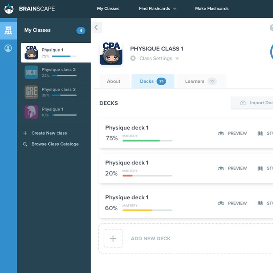Click the green 75% mastery progress bar
The image size is (273, 273).
(x=147, y=141)
